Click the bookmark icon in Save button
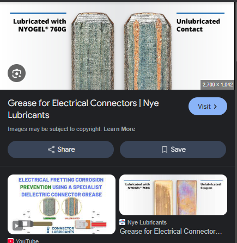This screenshot has height=243, width=237. click(165, 149)
